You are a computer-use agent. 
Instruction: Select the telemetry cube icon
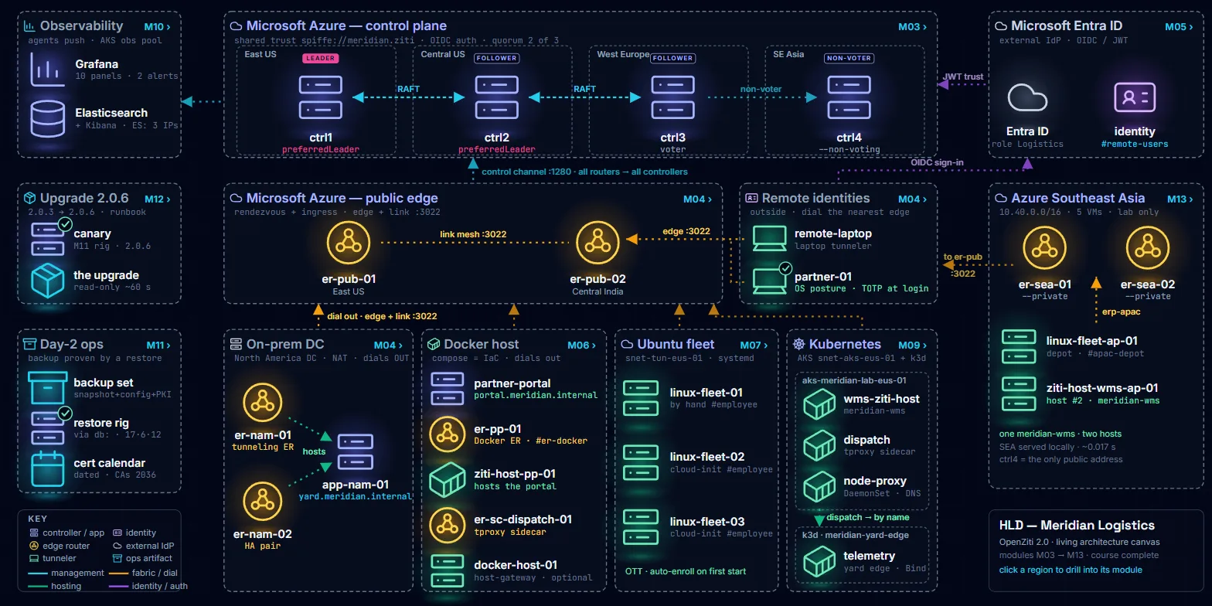coord(820,561)
